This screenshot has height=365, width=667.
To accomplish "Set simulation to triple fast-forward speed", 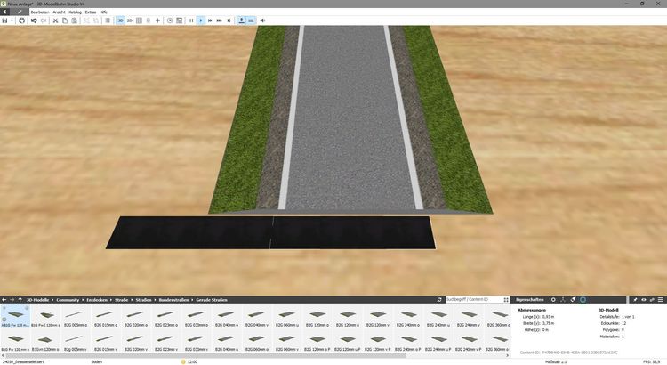I will click(220, 20).
